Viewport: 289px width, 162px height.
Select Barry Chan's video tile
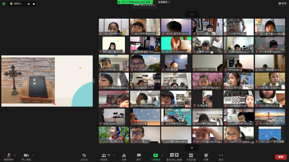[x=238, y=63]
